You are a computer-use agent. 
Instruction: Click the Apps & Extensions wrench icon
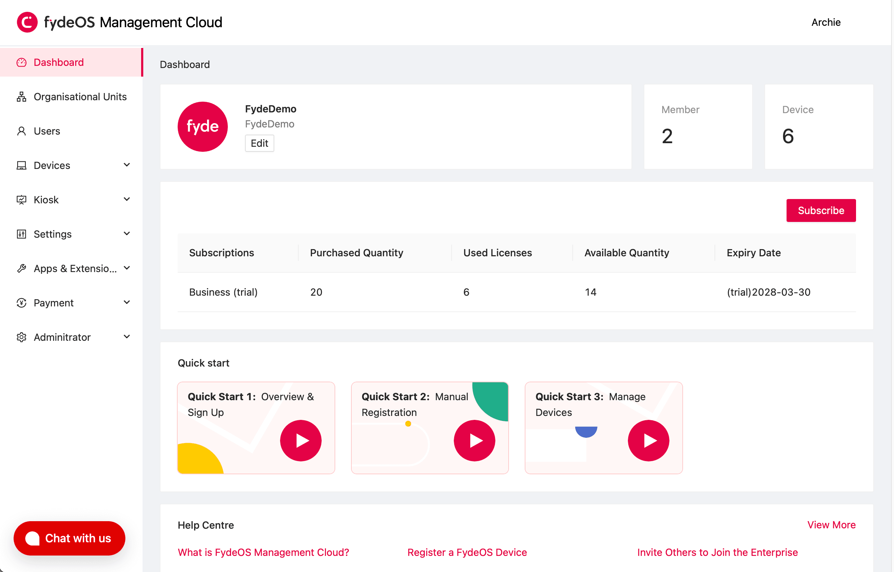21,268
